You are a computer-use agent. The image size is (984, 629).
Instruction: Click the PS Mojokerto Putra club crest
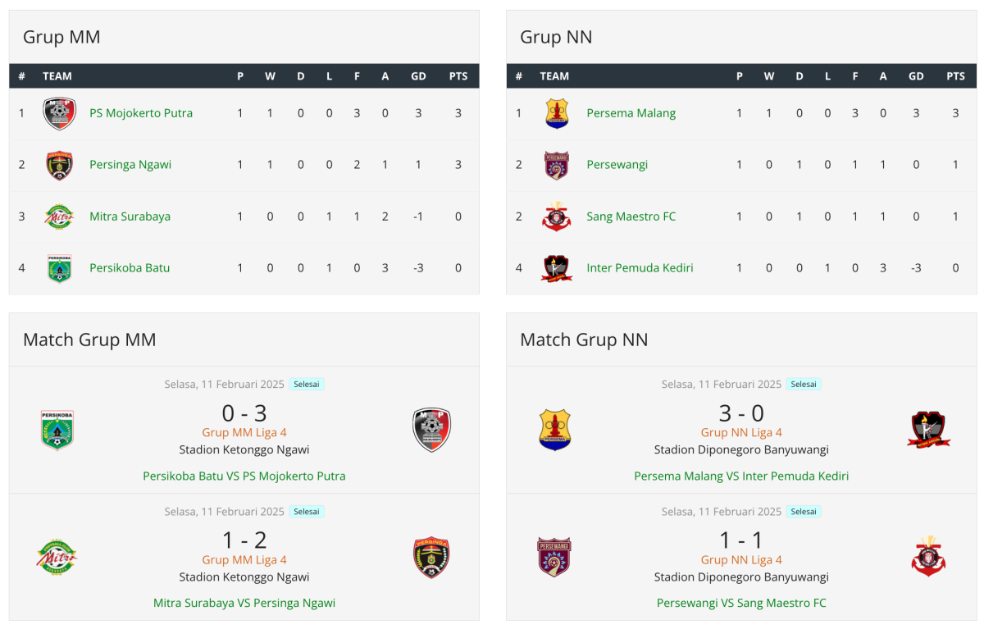59,113
